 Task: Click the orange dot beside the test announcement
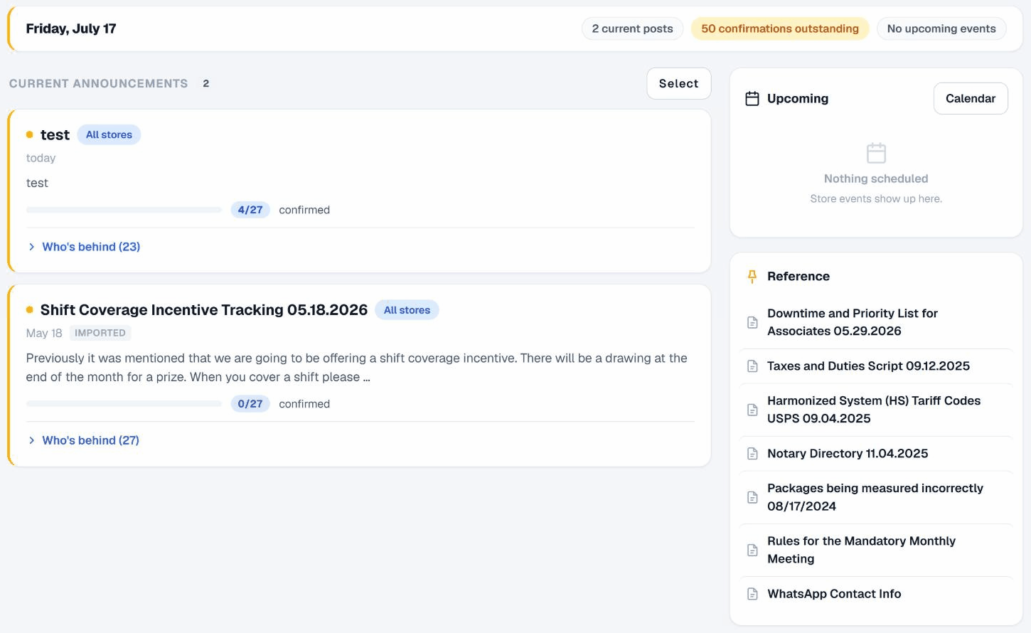(29, 134)
